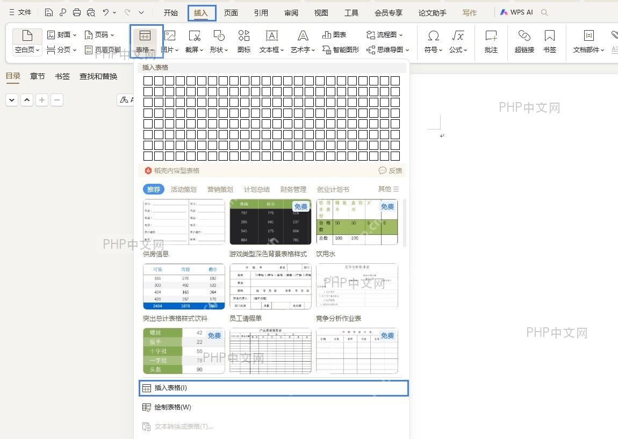This screenshot has width=618, height=439.
Task: Switch to the 引用 ribbon tab
Action: [261, 12]
